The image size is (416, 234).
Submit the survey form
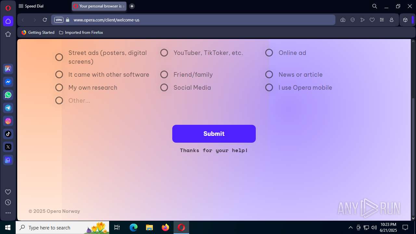tap(214, 134)
